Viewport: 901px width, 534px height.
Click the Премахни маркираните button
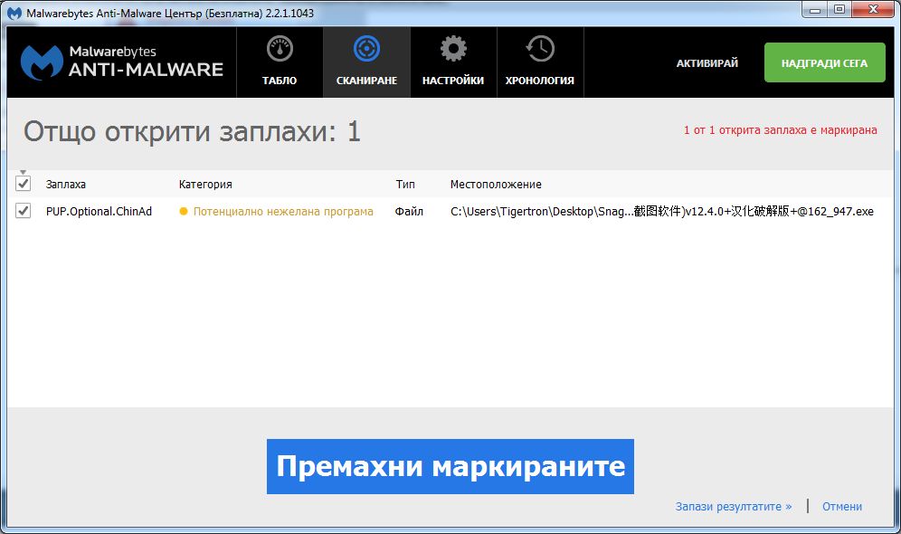click(450, 466)
